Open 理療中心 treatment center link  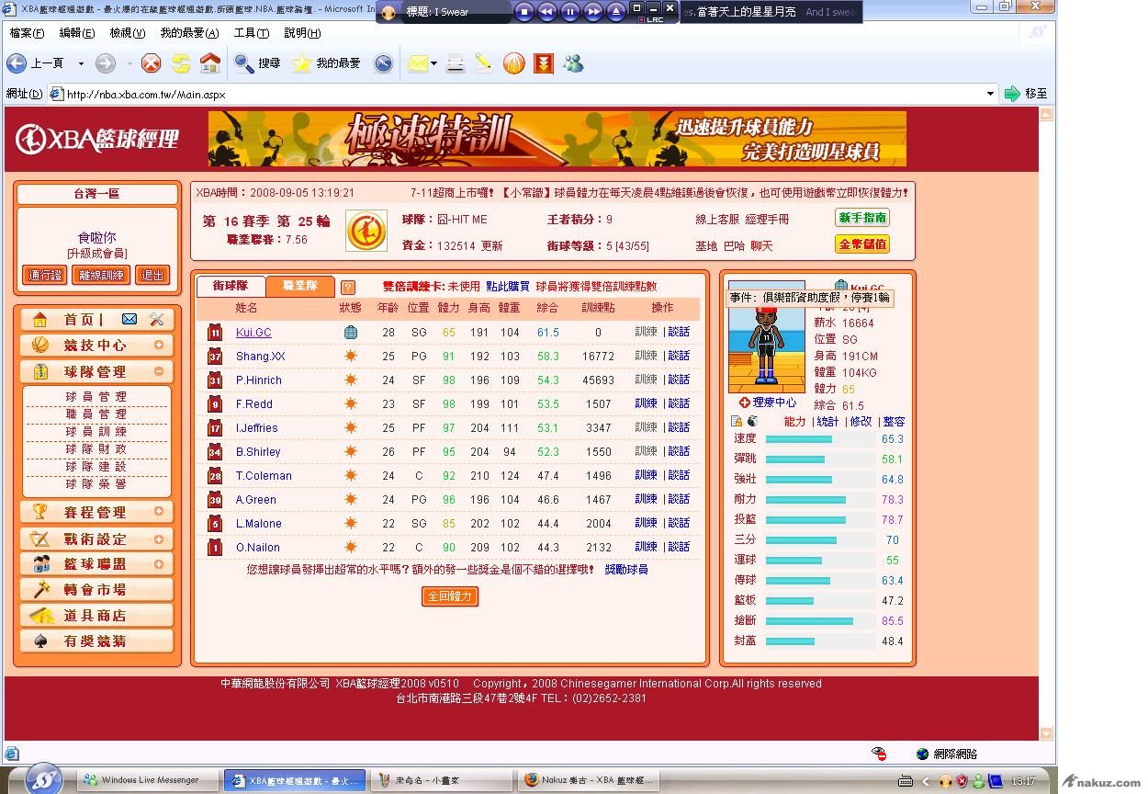pyautogui.click(x=767, y=403)
